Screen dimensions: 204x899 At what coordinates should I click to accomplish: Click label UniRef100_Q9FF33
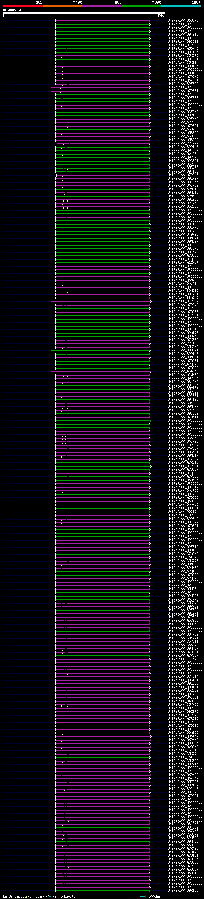(183, 98)
